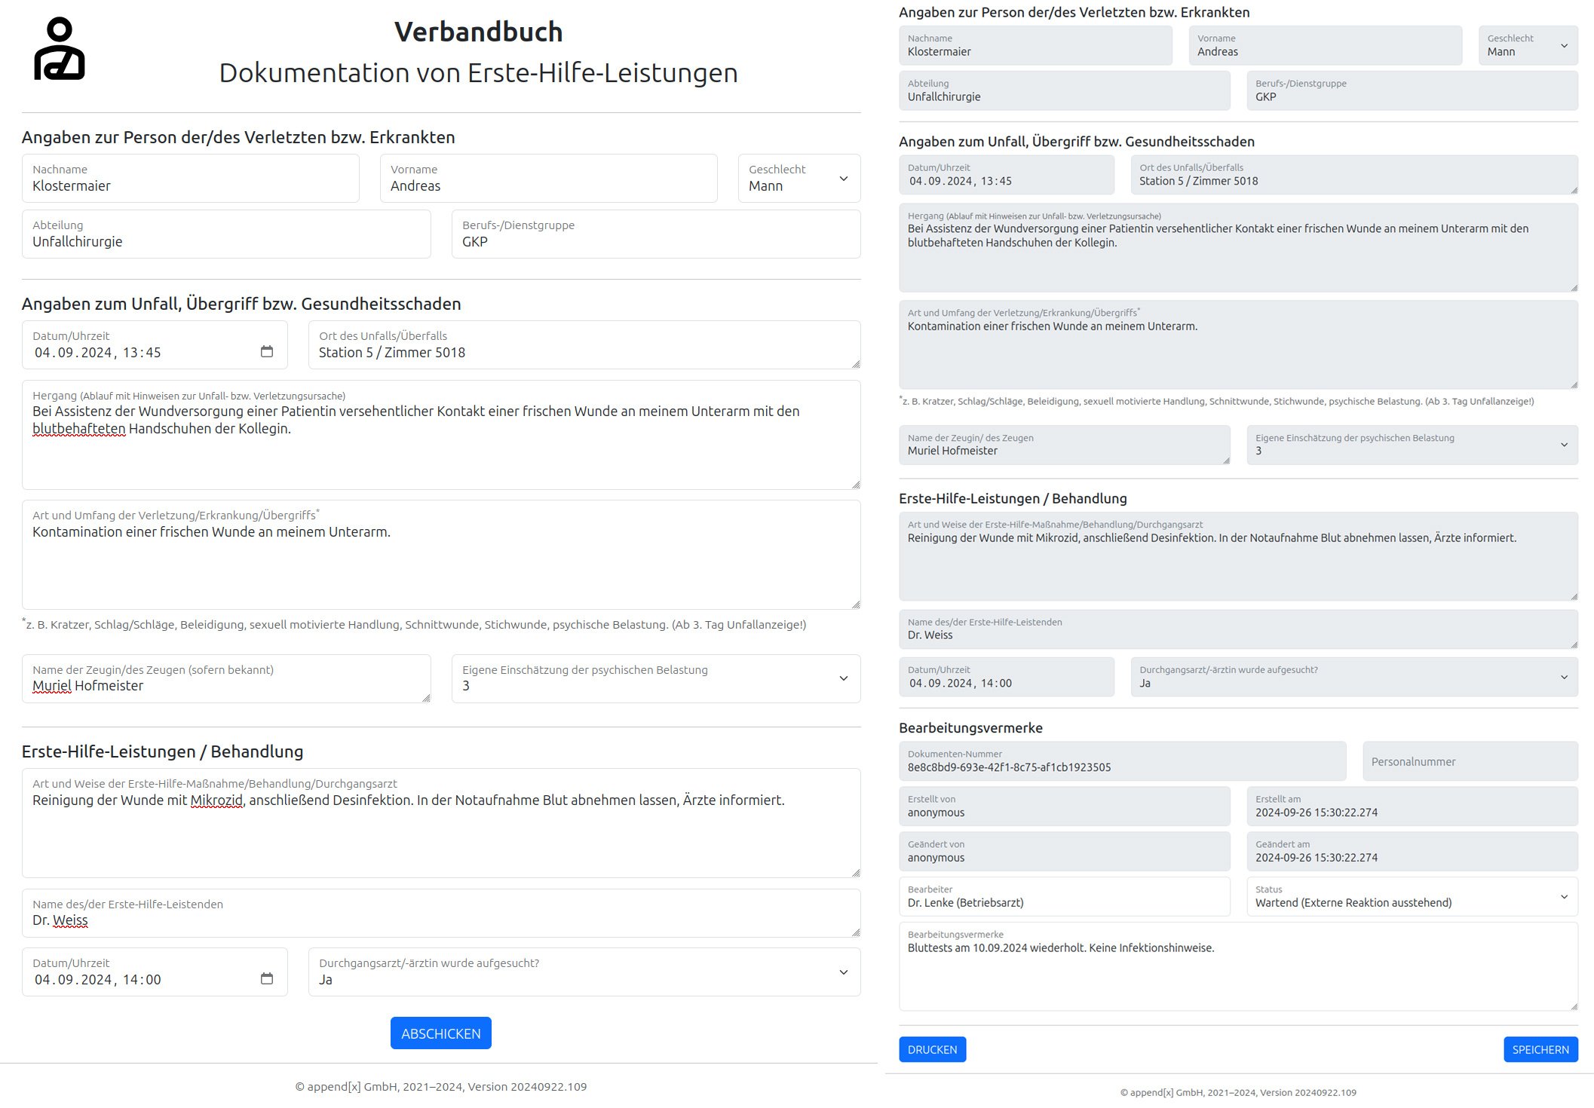1594x1108 pixels.
Task: Click the ABSCHICKEN button
Action: click(x=441, y=1033)
